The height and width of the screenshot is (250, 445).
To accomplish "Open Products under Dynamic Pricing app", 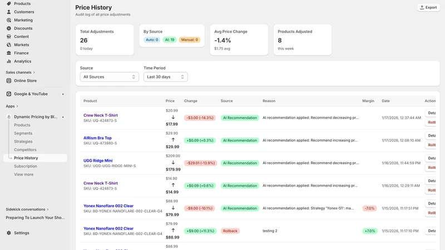I will pos(22,125).
